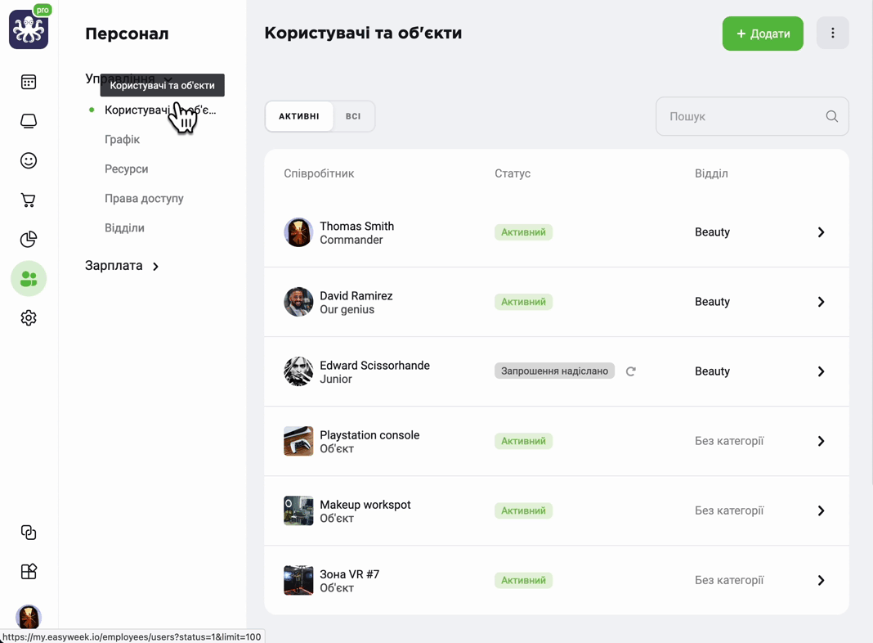Click Активний badge for Thomas Smith

point(523,232)
